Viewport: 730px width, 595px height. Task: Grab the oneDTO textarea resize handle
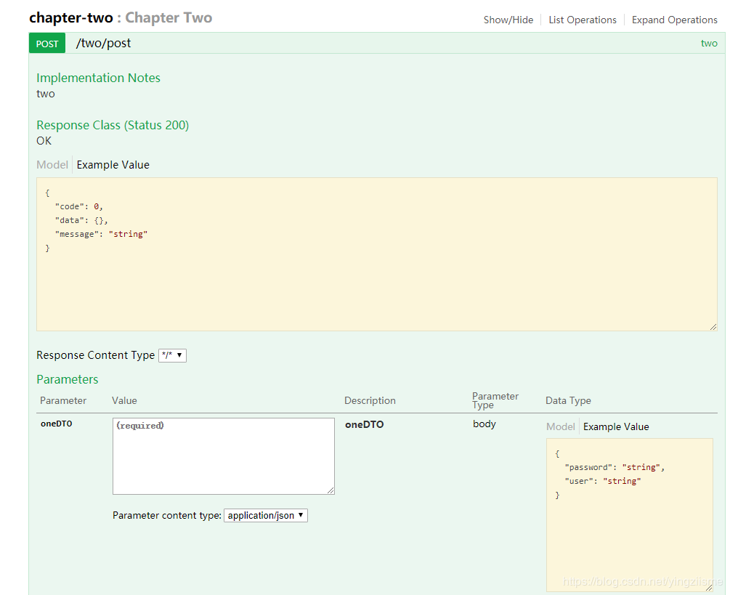click(330, 490)
